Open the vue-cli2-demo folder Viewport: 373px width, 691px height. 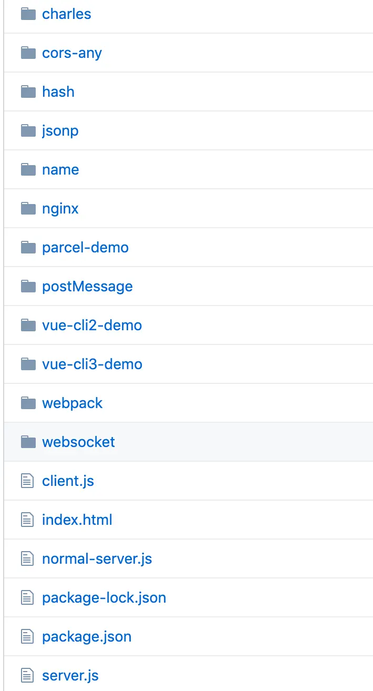pyautogui.click(x=92, y=325)
